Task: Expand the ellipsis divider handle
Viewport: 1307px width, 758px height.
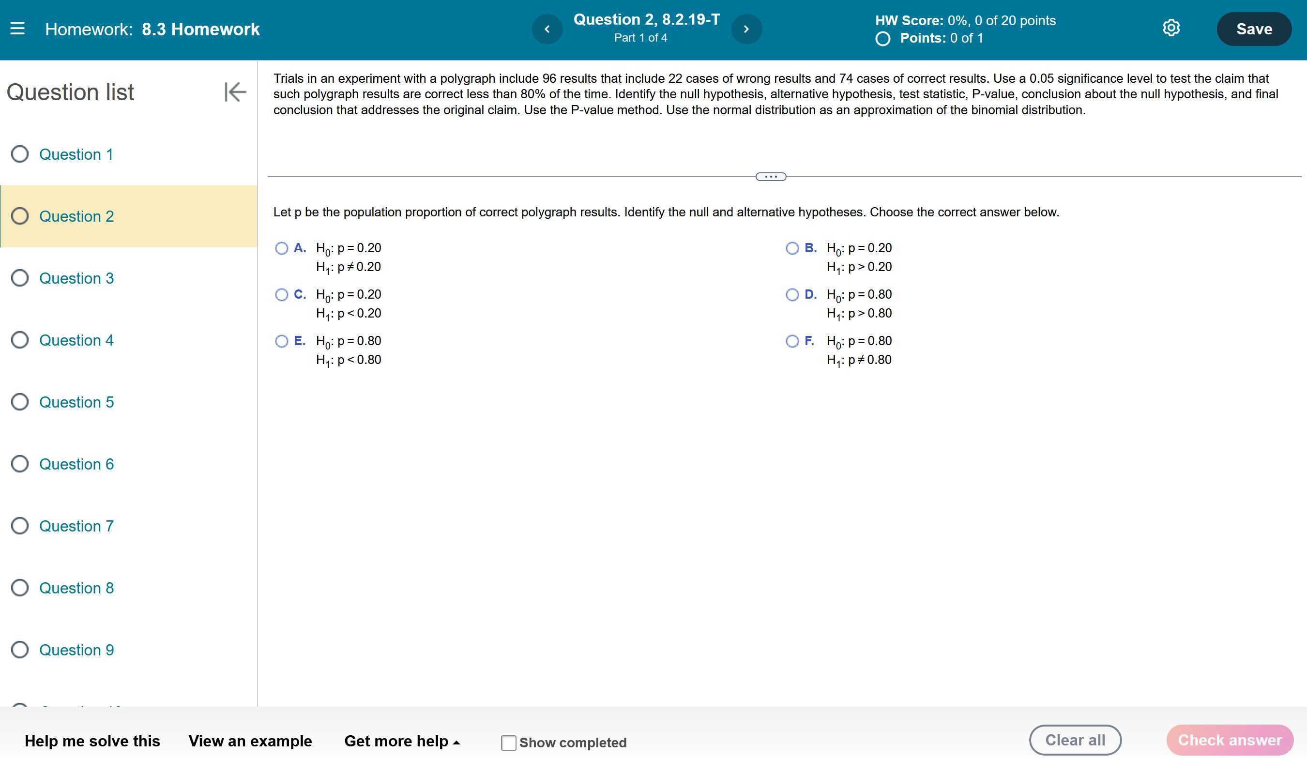Action: pyautogui.click(x=771, y=177)
